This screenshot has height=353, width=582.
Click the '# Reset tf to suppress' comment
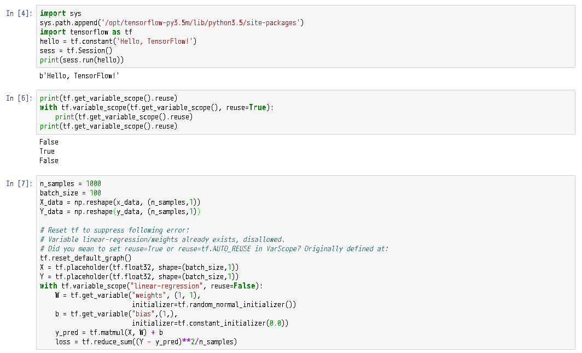[115, 230]
